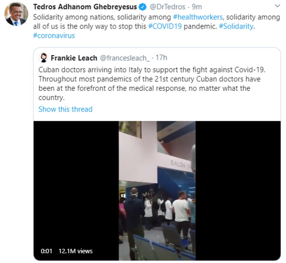Open the #coronavirus hashtag
Image resolution: width=286 pixels, height=263 pixels.
pos(54,35)
